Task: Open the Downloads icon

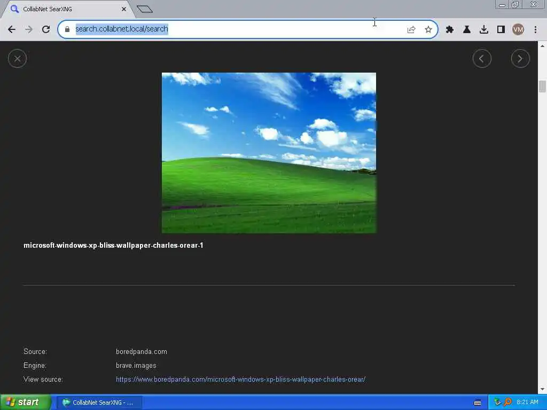Action: 484,30
